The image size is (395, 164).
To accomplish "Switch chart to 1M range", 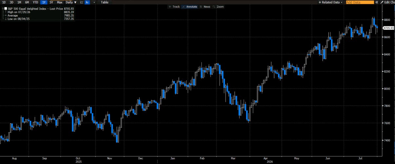I will 19,2.
